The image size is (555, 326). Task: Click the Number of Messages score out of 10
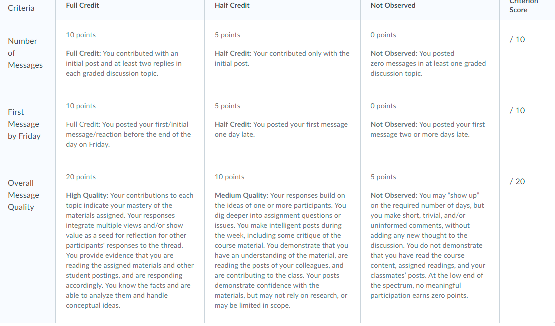517,39
